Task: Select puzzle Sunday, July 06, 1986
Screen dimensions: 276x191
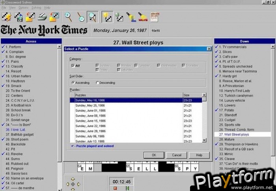Action: pyautogui.click(x=136, y=136)
